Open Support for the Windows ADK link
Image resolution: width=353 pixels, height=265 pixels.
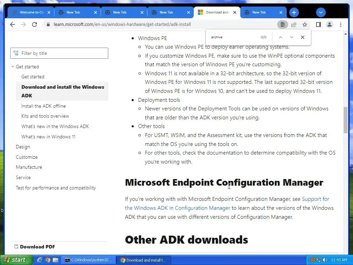pyautogui.click(x=227, y=204)
